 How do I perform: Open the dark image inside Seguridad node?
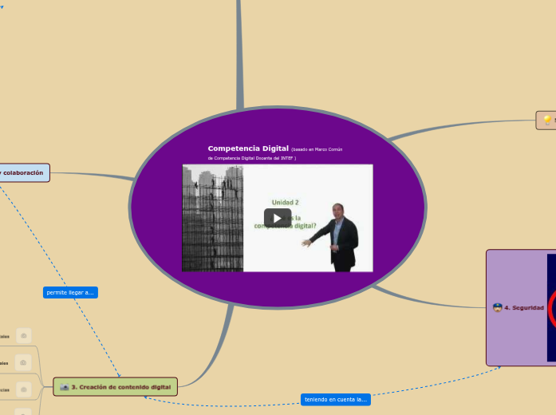point(550,307)
